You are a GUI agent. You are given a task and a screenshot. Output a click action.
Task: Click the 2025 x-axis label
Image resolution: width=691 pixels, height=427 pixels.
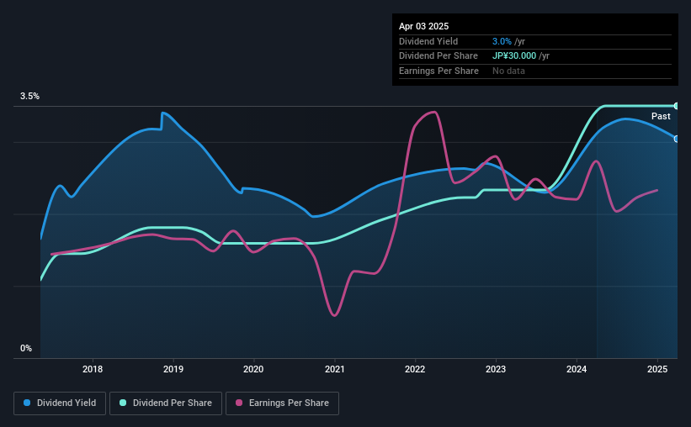tap(657, 369)
